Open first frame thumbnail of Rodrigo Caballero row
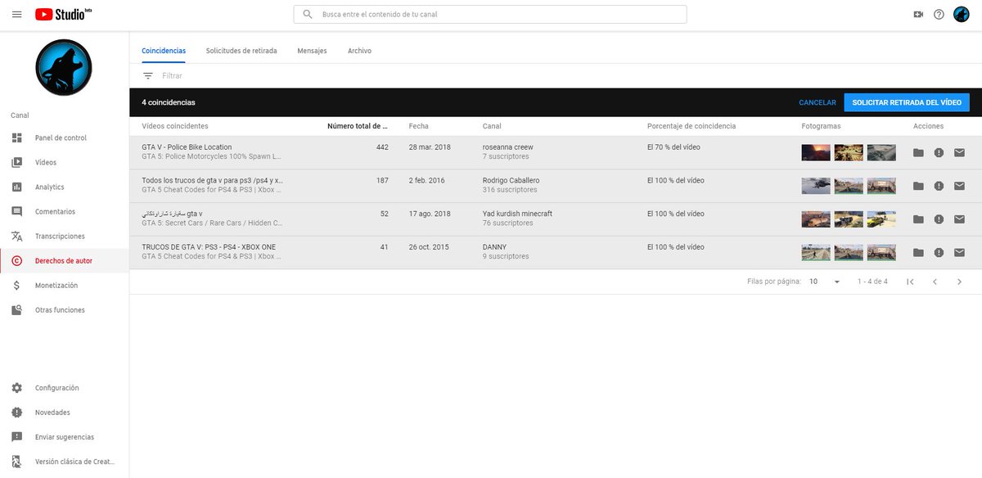Image resolution: width=982 pixels, height=478 pixels. pyautogui.click(x=816, y=186)
